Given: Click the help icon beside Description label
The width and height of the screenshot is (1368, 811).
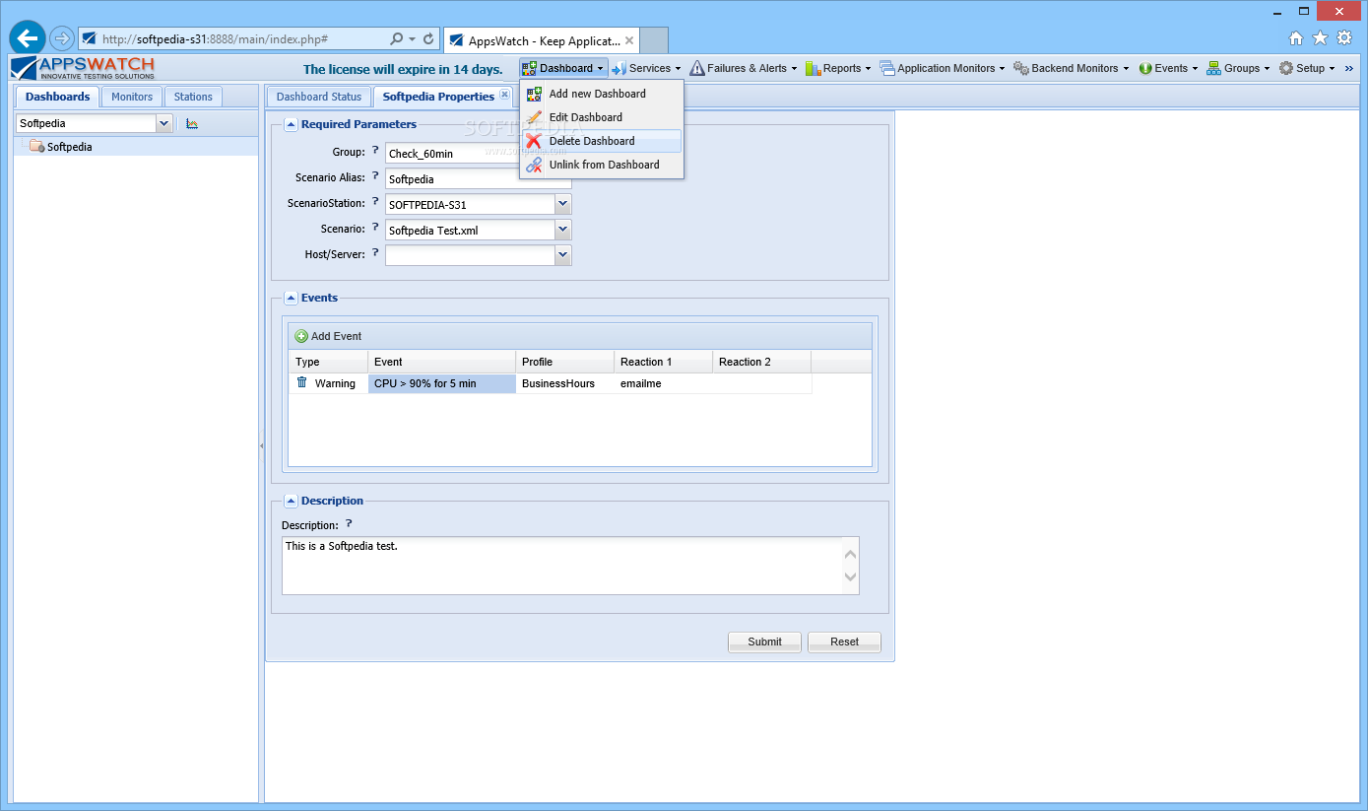Looking at the screenshot, I should coord(348,524).
